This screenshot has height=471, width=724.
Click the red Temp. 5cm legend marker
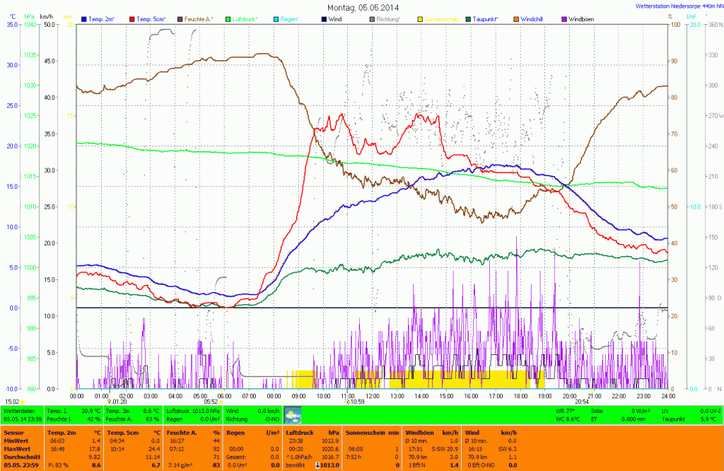(x=133, y=18)
